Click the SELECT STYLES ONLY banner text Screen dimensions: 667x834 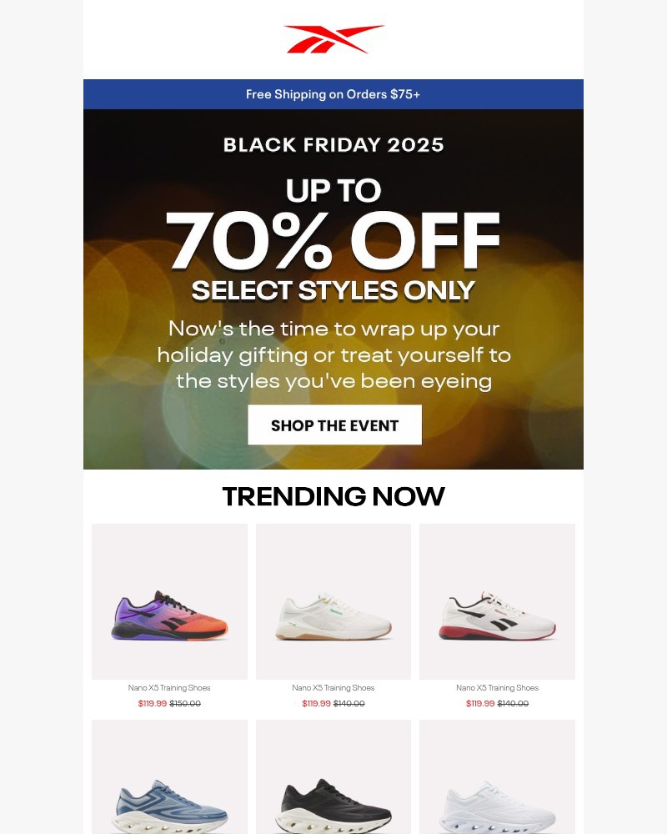pos(333,290)
